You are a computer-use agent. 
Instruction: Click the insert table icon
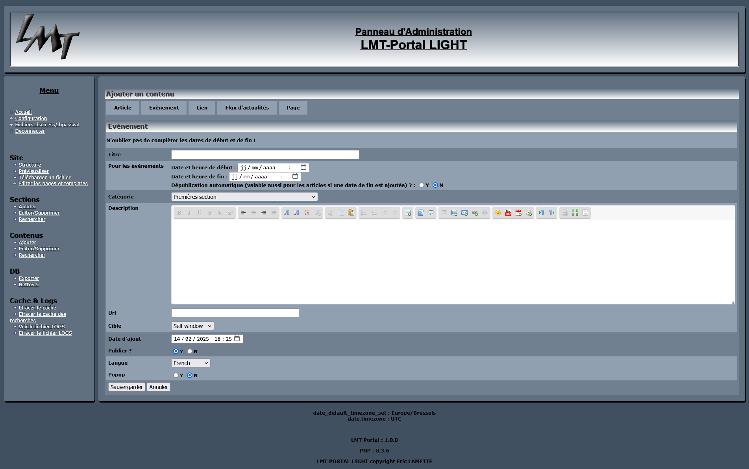408,213
